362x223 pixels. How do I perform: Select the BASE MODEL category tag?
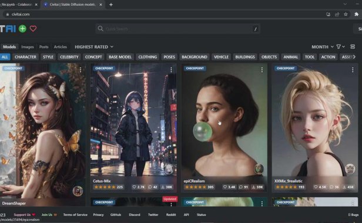(x=120, y=57)
